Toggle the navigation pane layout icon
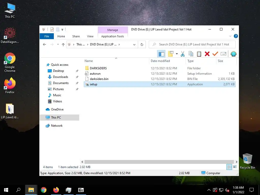The width and height of the screenshot is (260, 195). click(161, 54)
